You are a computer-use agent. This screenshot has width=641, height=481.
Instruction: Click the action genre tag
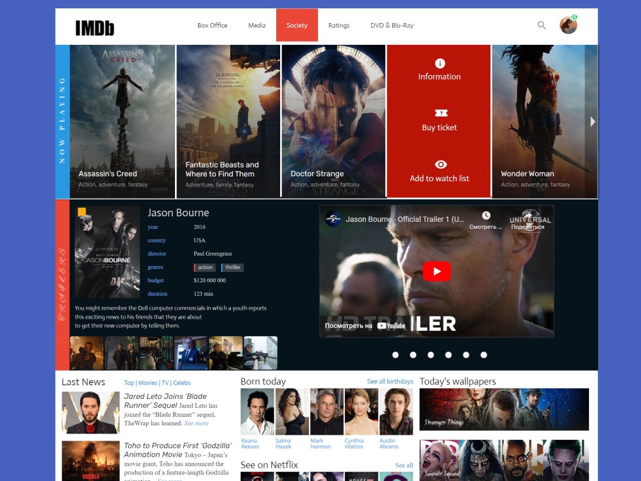pyautogui.click(x=205, y=267)
